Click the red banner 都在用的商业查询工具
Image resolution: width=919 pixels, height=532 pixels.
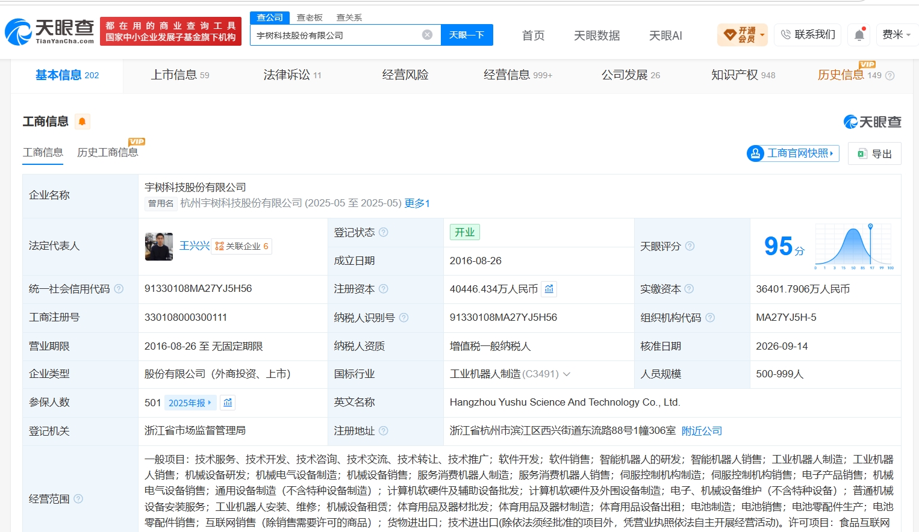tap(170, 31)
